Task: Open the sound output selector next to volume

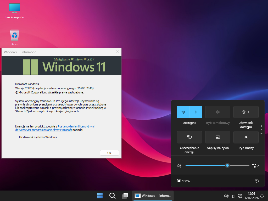Action: (255, 166)
